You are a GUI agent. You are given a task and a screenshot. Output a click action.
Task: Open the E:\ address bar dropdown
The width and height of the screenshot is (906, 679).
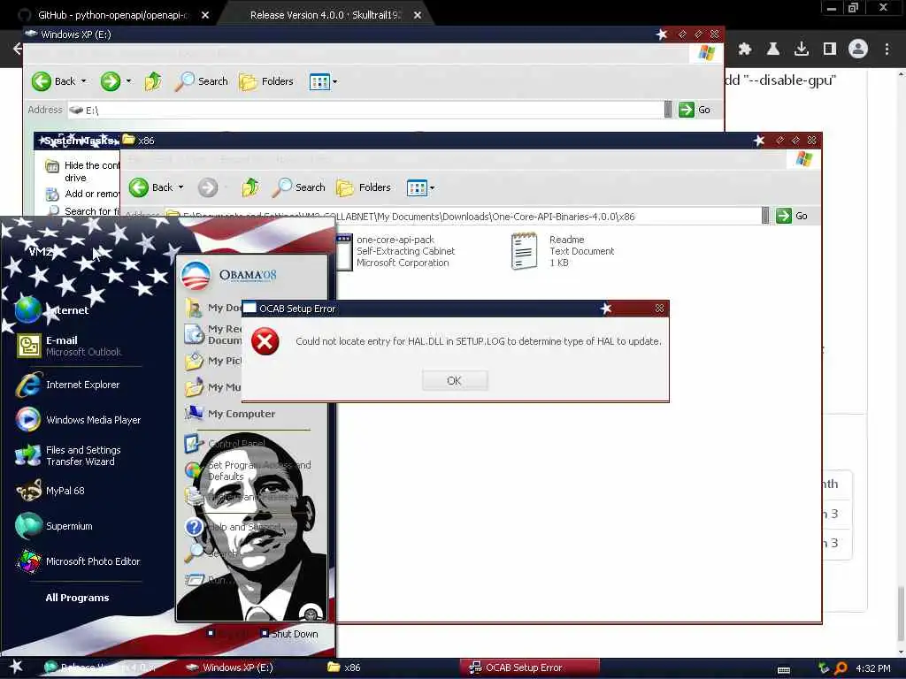point(668,110)
